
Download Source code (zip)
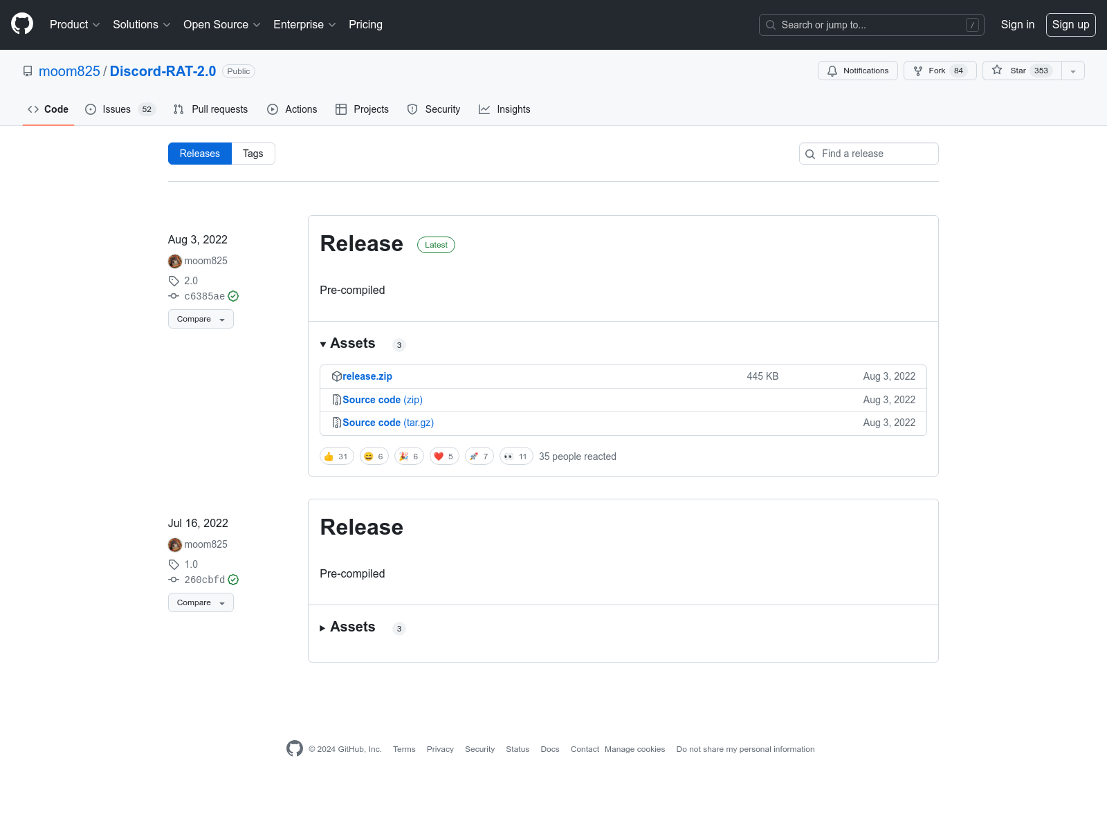coord(383,400)
